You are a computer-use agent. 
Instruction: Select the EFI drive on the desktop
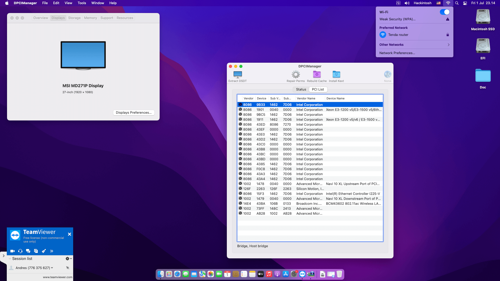(x=483, y=49)
